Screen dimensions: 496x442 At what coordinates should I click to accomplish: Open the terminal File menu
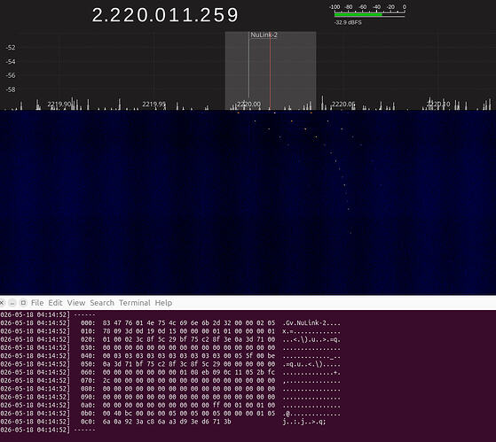(37, 303)
